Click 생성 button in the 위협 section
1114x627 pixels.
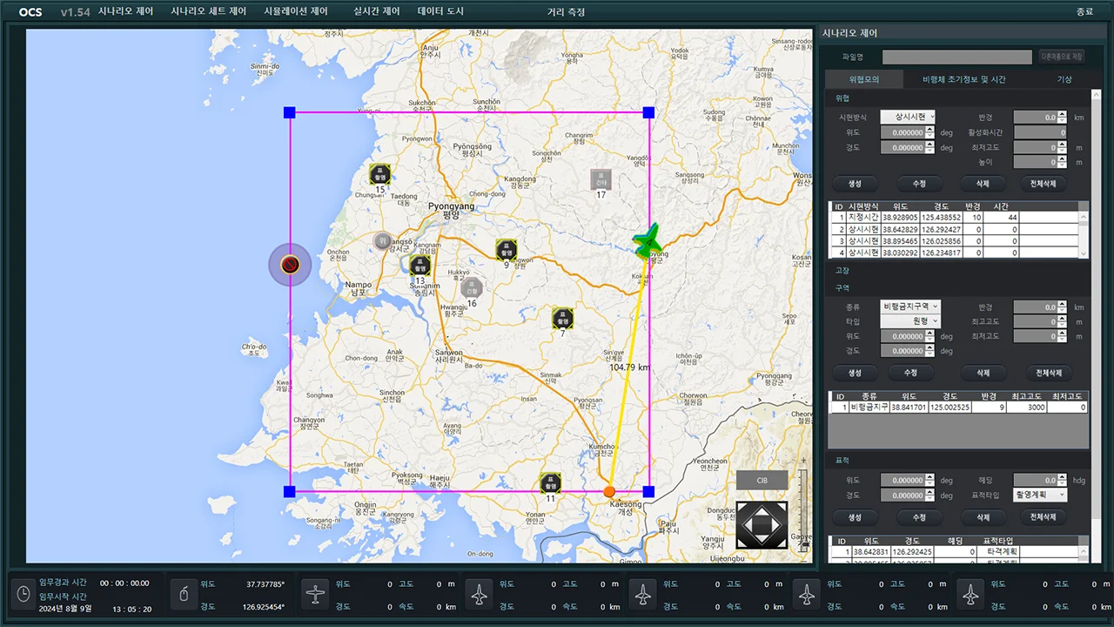click(854, 184)
